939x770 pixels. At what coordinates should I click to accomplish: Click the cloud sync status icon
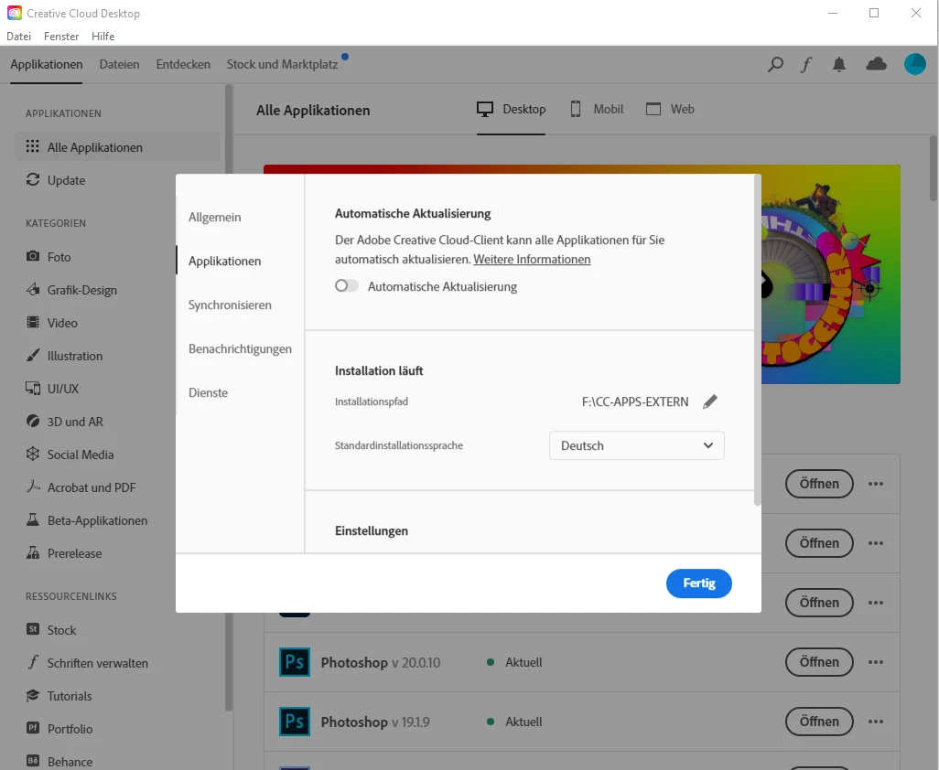click(876, 63)
